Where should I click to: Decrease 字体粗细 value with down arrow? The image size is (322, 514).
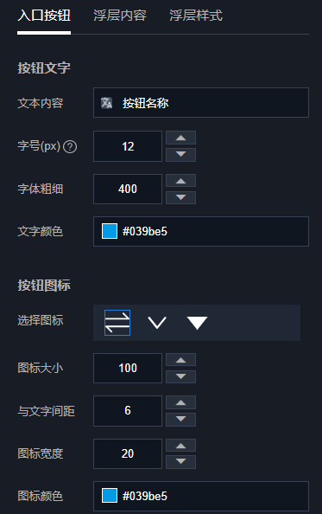(180, 197)
